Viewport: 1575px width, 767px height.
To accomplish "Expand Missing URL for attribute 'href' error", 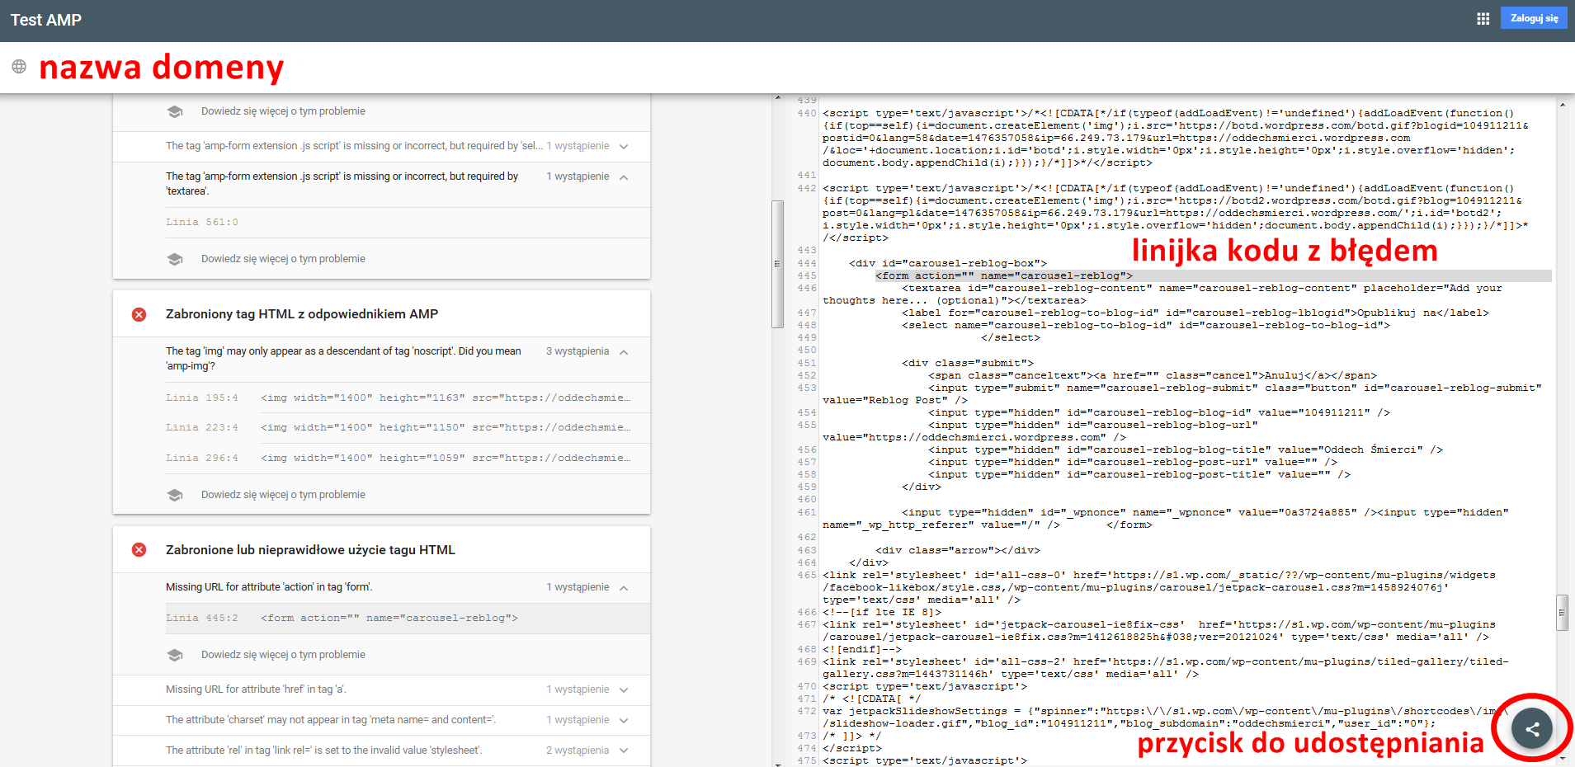I will (624, 690).
